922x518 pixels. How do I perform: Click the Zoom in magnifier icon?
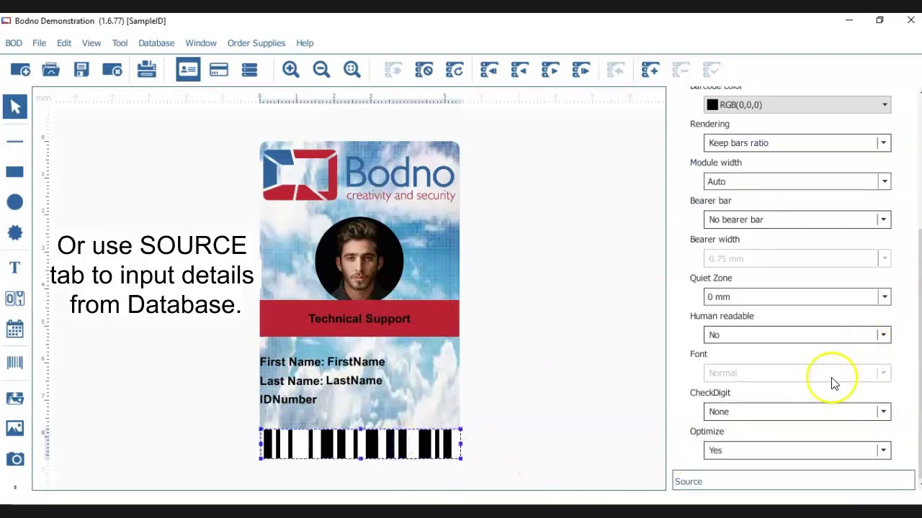pos(291,70)
